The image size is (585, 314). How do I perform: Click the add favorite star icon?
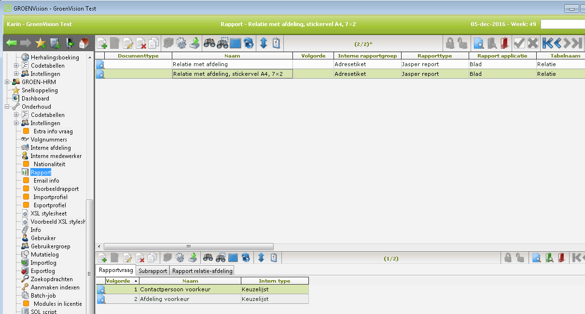pyautogui.click(x=41, y=43)
